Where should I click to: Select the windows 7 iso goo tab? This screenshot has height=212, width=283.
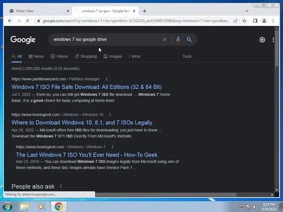(105, 11)
